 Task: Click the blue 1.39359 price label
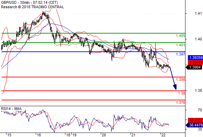[195, 58]
